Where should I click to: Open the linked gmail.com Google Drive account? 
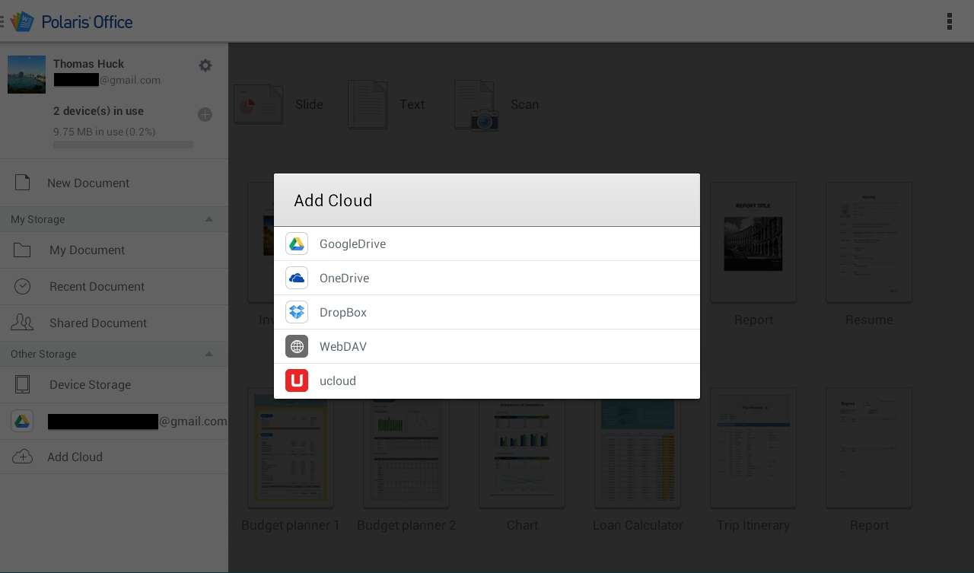[x=114, y=422]
